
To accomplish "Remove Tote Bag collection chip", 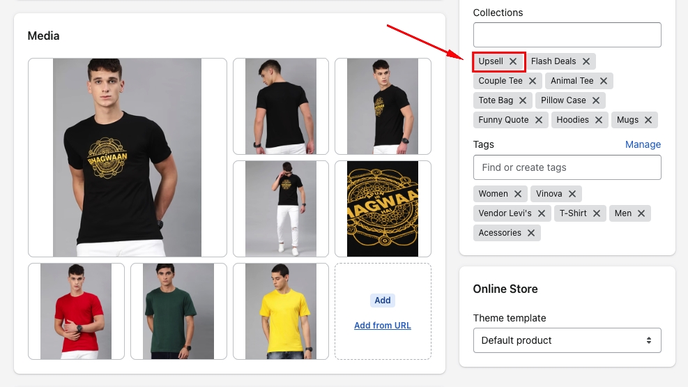I will 523,100.
